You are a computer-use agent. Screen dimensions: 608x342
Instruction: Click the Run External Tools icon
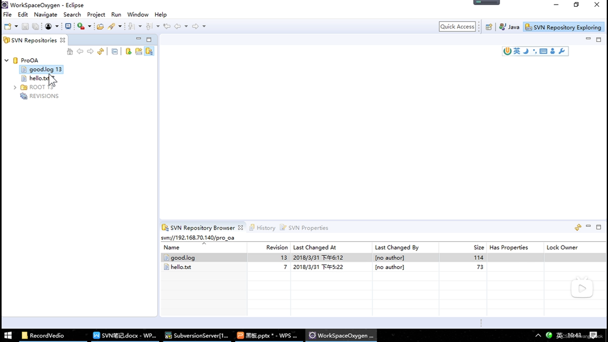point(81,26)
